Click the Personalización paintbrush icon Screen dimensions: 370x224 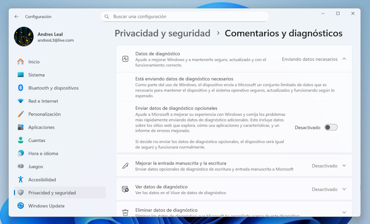(x=21, y=114)
